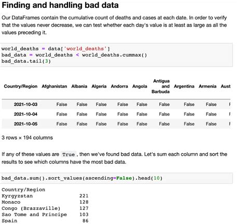The height and width of the screenshot is (224, 246).
Task: Select the 2021-10-04 row label
Action: (25, 114)
